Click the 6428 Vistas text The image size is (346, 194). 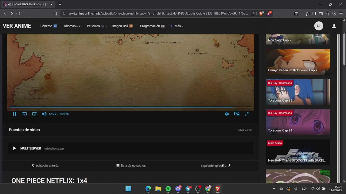[x=245, y=130]
